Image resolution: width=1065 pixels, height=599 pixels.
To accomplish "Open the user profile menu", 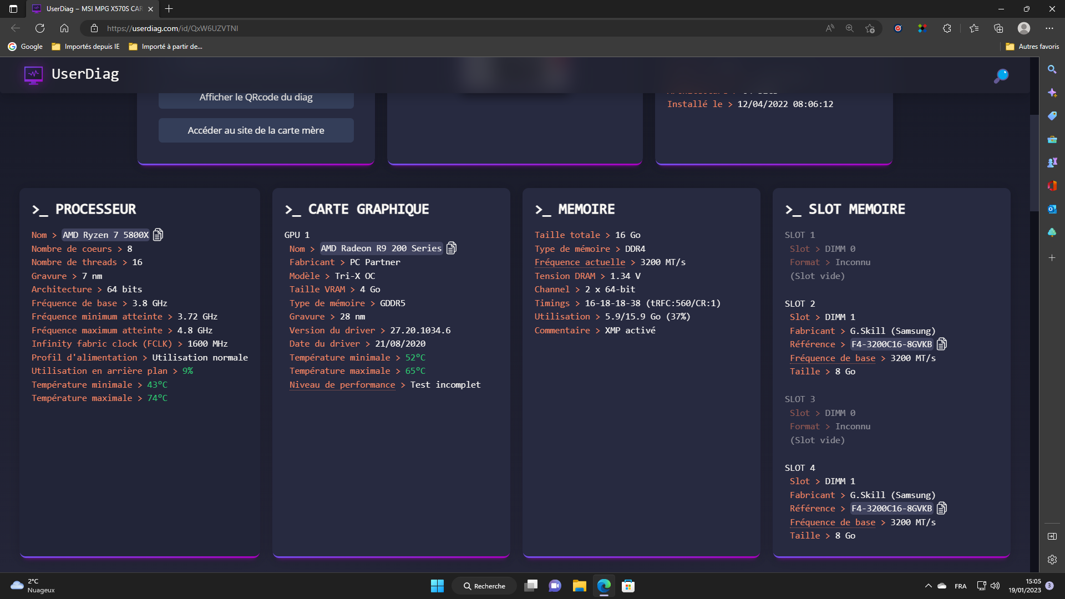I will pyautogui.click(x=1024, y=28).
